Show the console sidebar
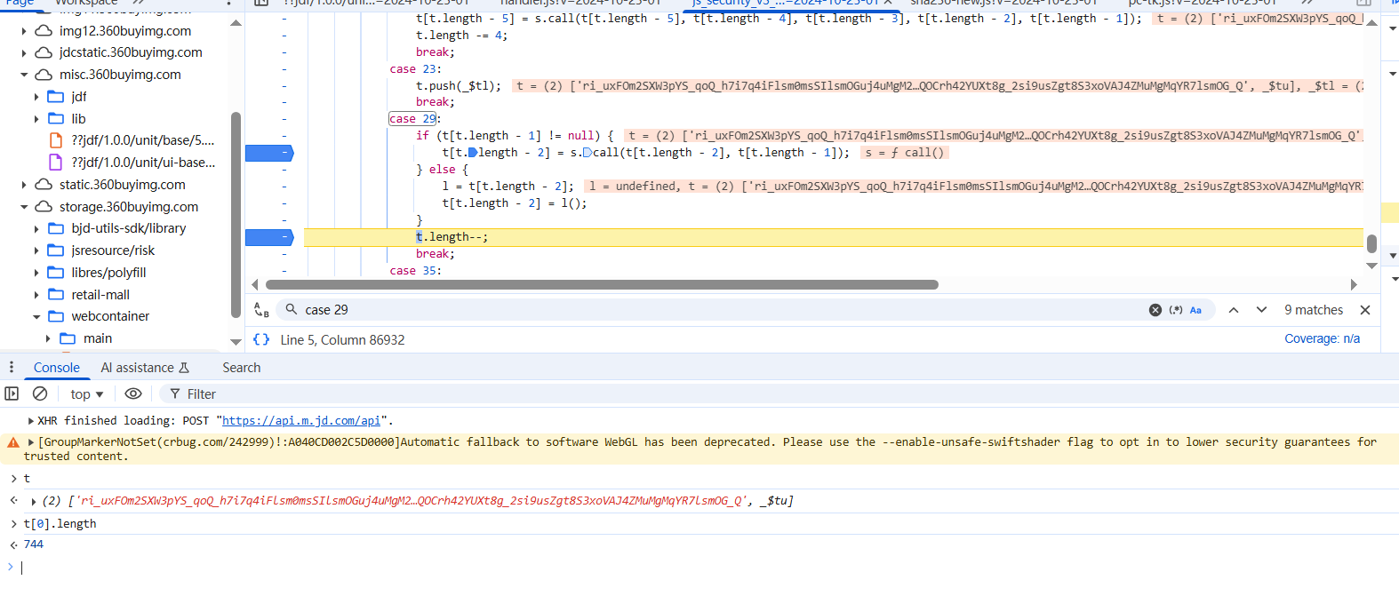 12,393
